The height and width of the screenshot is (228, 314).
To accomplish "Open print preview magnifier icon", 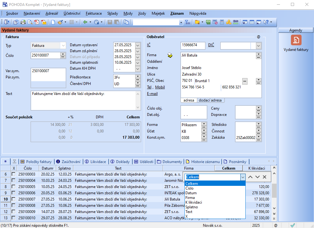I will pyautogui.click(x=30, y=22).
